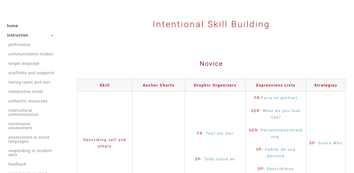The width and height of the screenshot is (354, 173).
Task: Open the instruction section
Action: pos(18,35)
